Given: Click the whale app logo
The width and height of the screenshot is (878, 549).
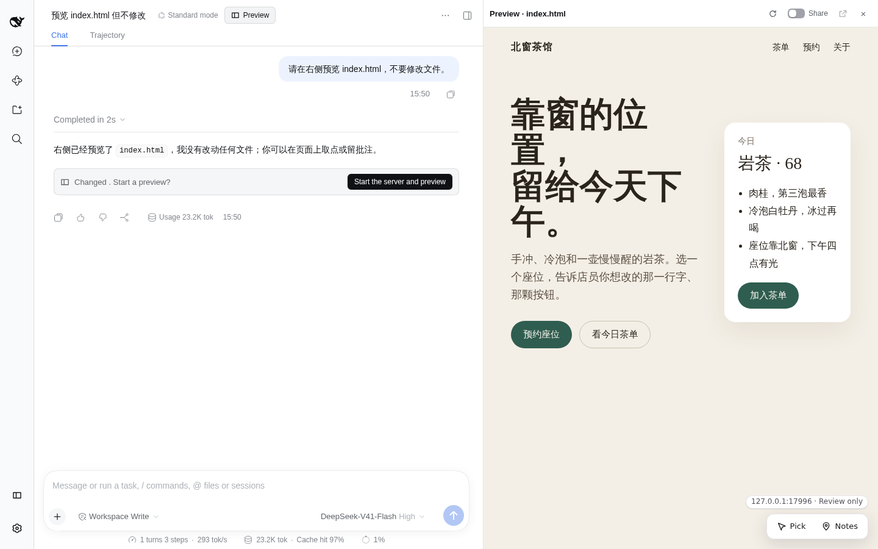Looking at the screenshot, I should pos(17,22).
